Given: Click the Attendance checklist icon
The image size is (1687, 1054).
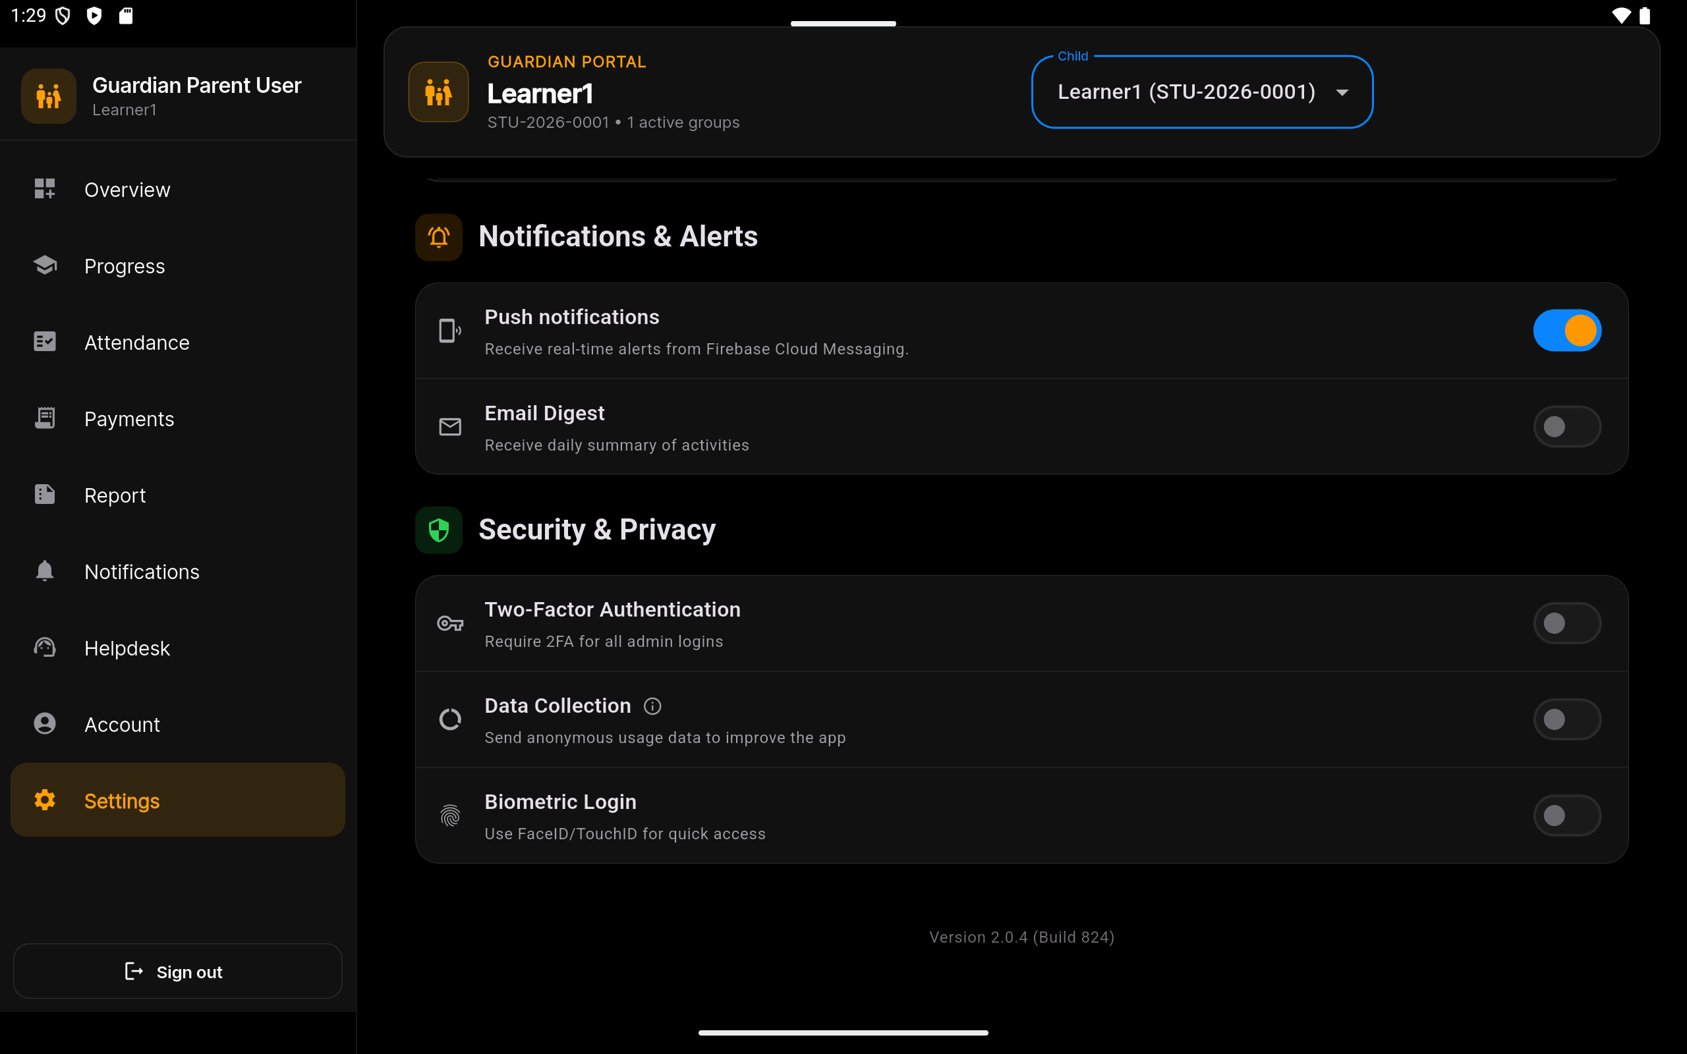Looking at the screenshot, I should tap(45, 342).
